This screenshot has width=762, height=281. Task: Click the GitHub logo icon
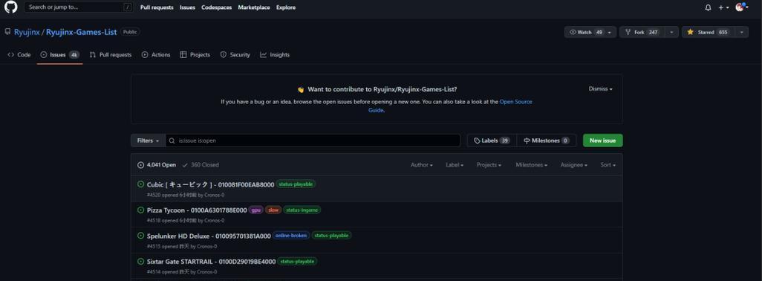click(x=10, y=7)
